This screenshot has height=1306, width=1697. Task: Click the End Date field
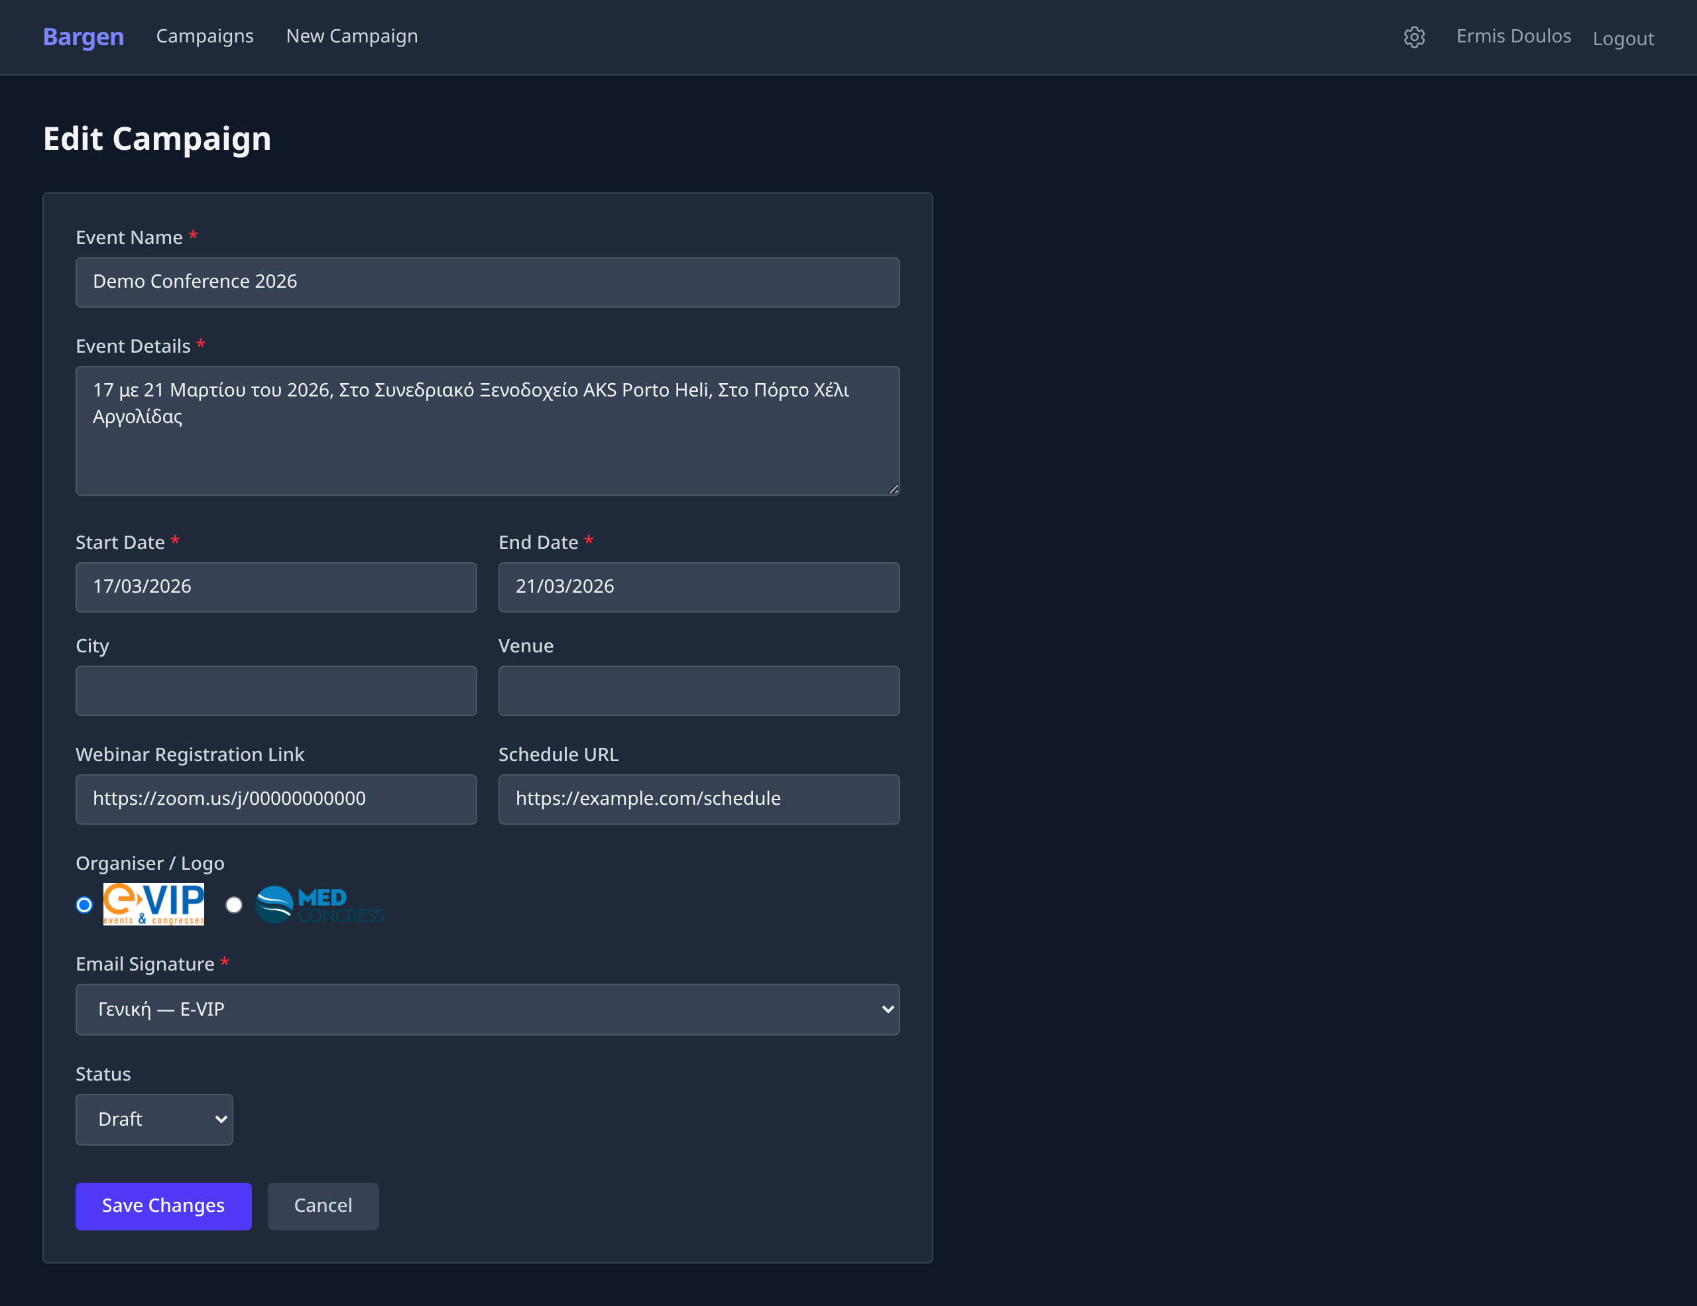click(x=698, y=587)
